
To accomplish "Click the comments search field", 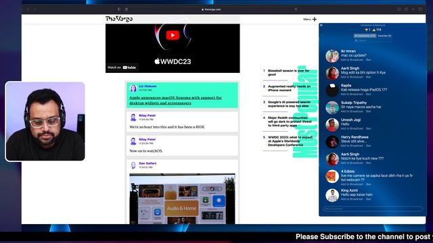I will [x=373, y=40].
